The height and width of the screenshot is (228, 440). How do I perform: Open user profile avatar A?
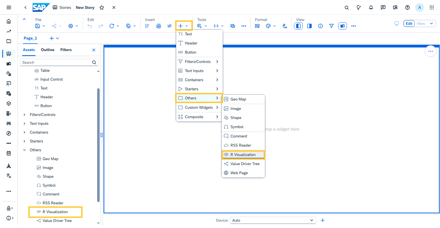(x=419, y=7)
